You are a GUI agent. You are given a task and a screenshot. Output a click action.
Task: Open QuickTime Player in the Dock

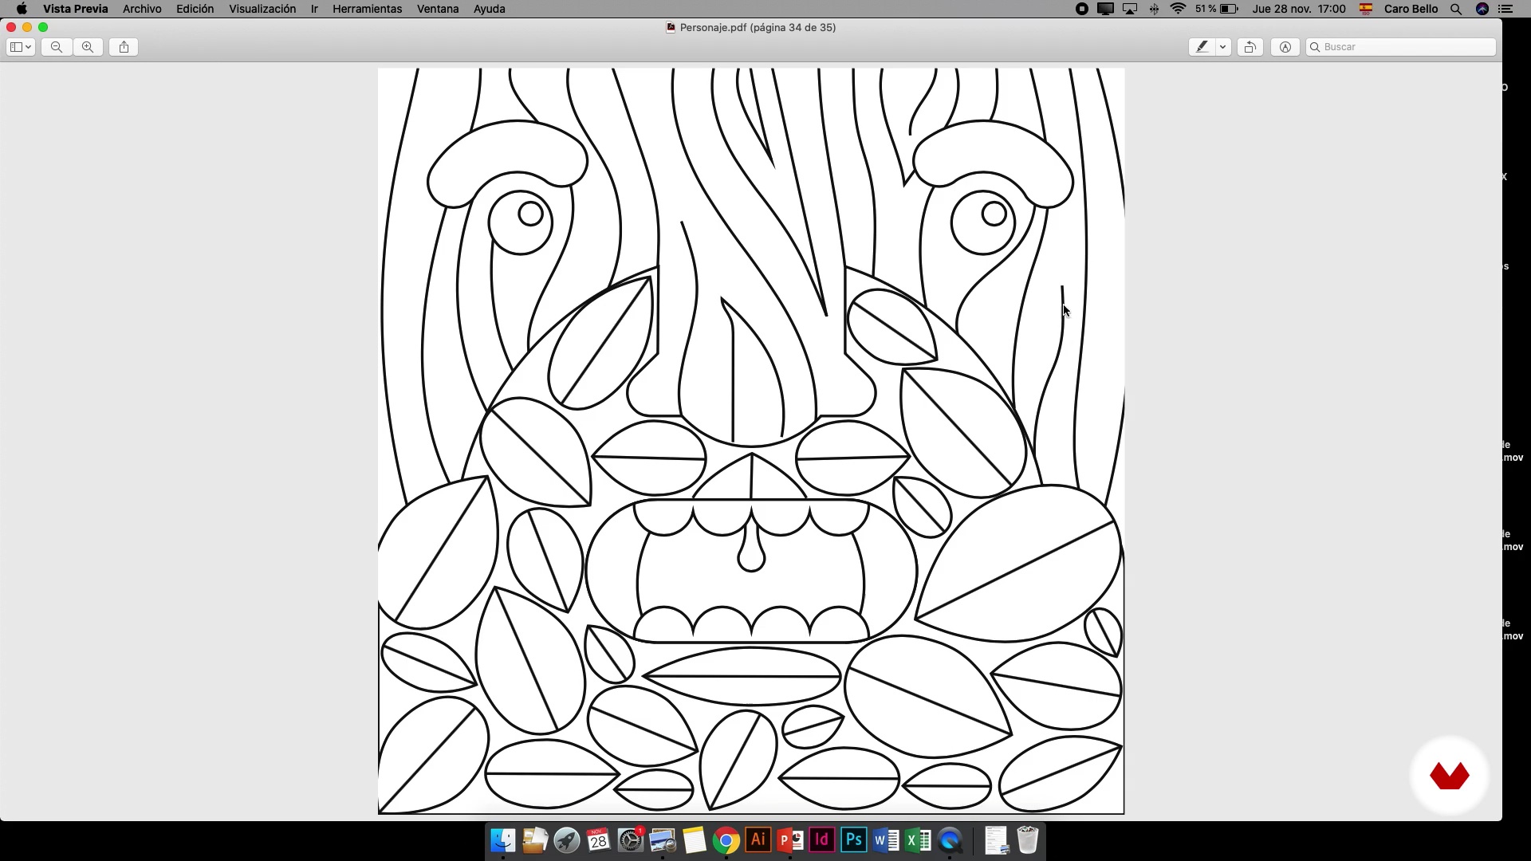pos(950,840)
